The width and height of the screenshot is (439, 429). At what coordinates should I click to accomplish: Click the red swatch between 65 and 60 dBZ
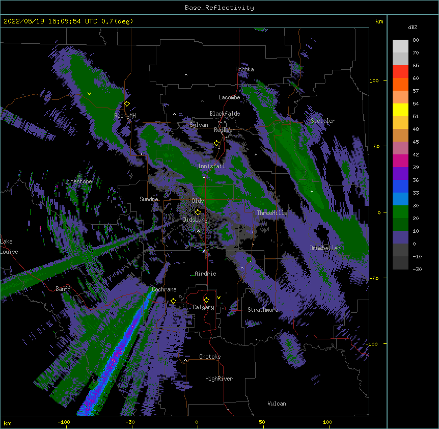coord(400,72)
